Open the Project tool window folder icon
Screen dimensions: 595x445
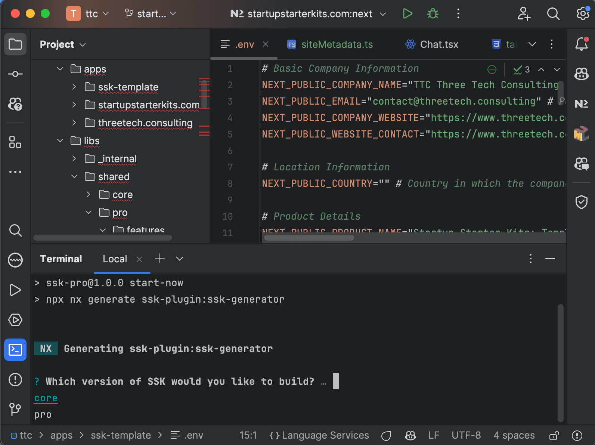coord(15,44)
